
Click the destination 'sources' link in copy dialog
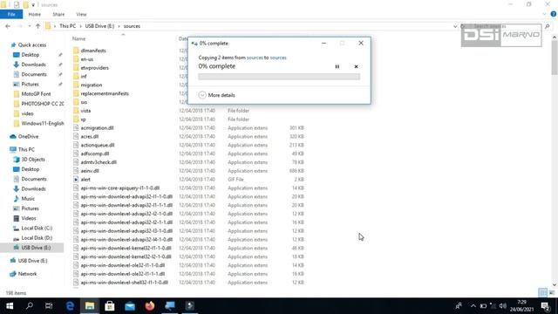tap(278, 58)
